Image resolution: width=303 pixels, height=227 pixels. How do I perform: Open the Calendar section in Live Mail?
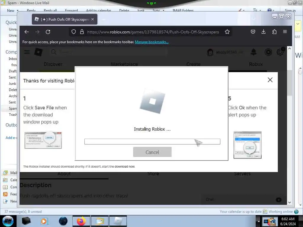(10, 180)
